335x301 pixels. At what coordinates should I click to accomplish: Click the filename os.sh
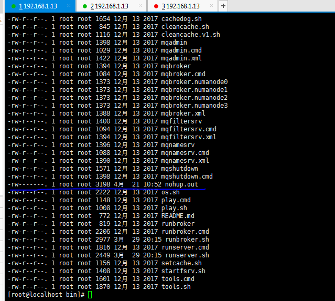170,192
